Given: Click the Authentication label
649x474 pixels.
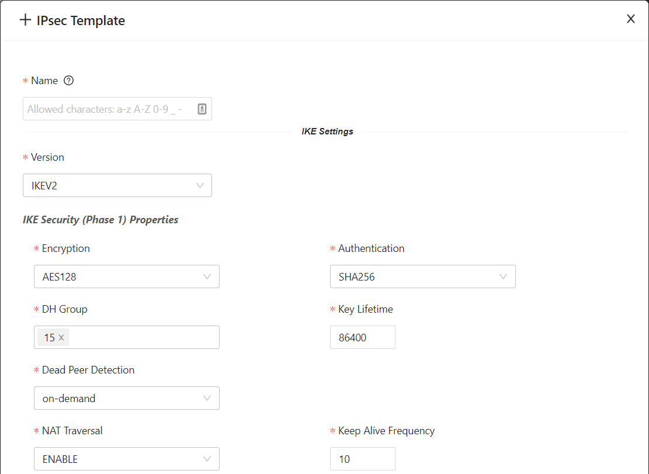Looking at the screenshot, I should point(372,248).
